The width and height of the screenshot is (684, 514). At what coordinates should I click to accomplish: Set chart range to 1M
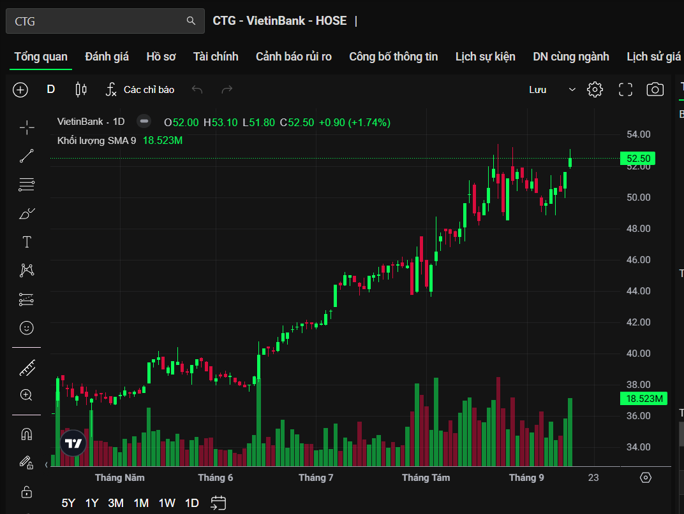click(x=142, y=503)
